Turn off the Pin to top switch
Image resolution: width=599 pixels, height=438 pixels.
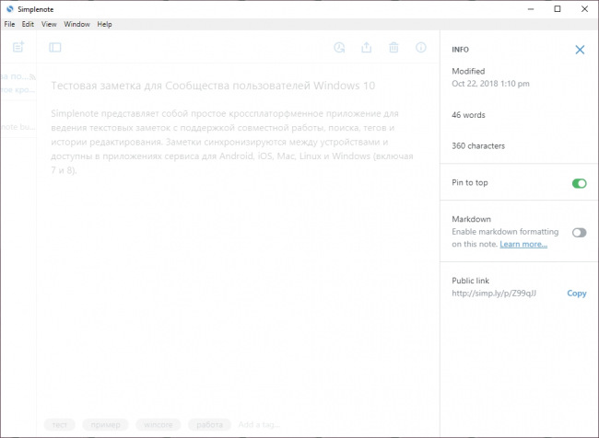tap(579, 183)
